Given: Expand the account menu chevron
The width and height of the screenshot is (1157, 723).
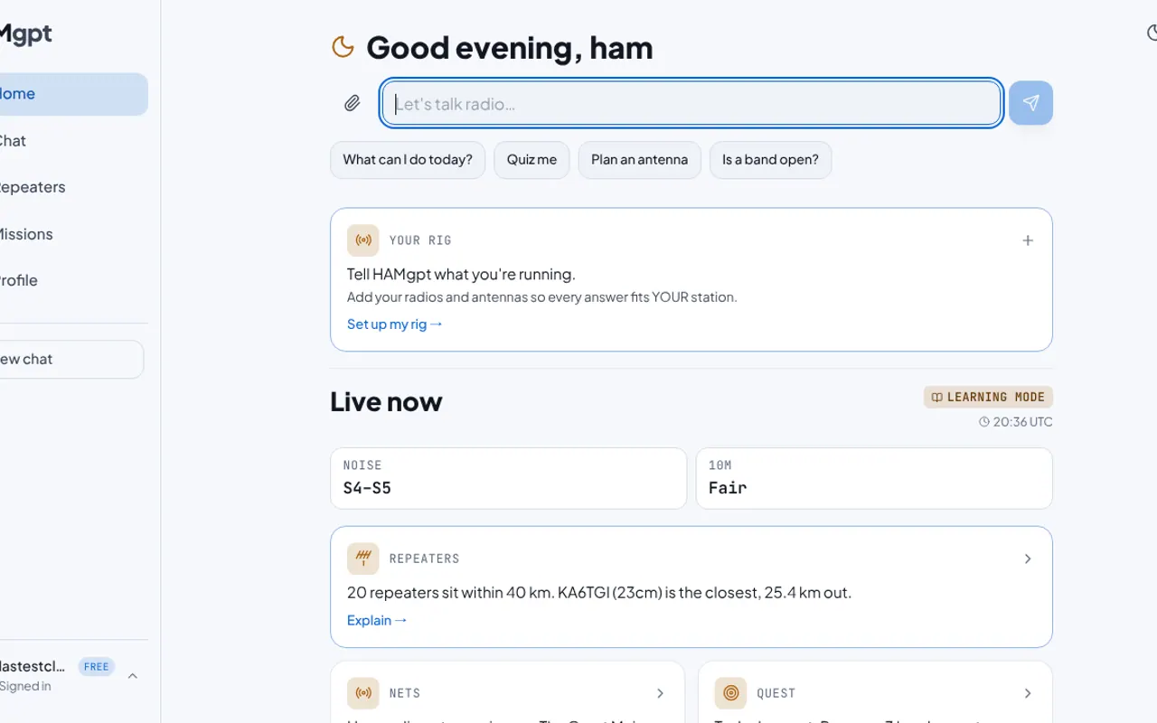Looking at the screenshot, I should [133, 676].
